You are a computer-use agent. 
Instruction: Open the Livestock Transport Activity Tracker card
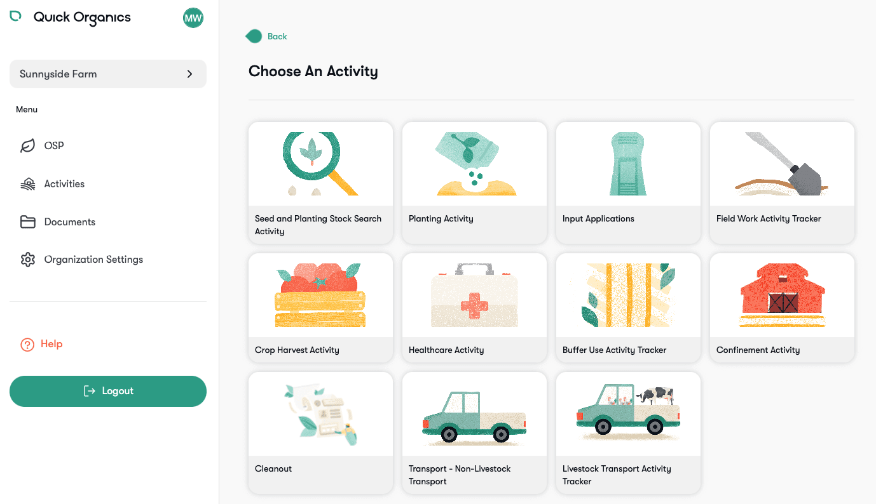coord(628,432)
